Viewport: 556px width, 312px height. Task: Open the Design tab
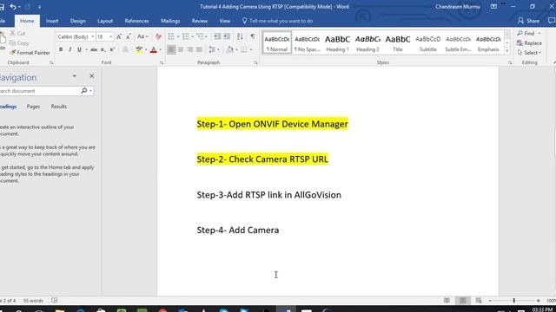77,21
